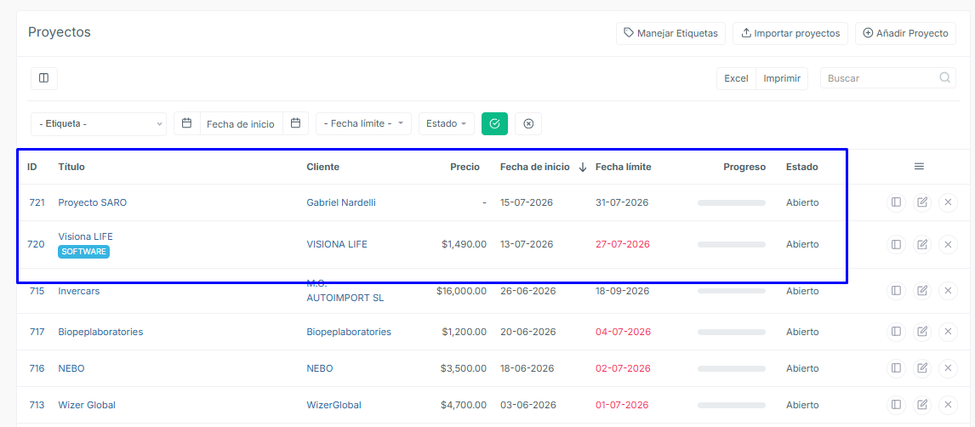The image size is (975, 427).
Task: Open details panel for Visiona LIFE
Action: tap(896, 244)
